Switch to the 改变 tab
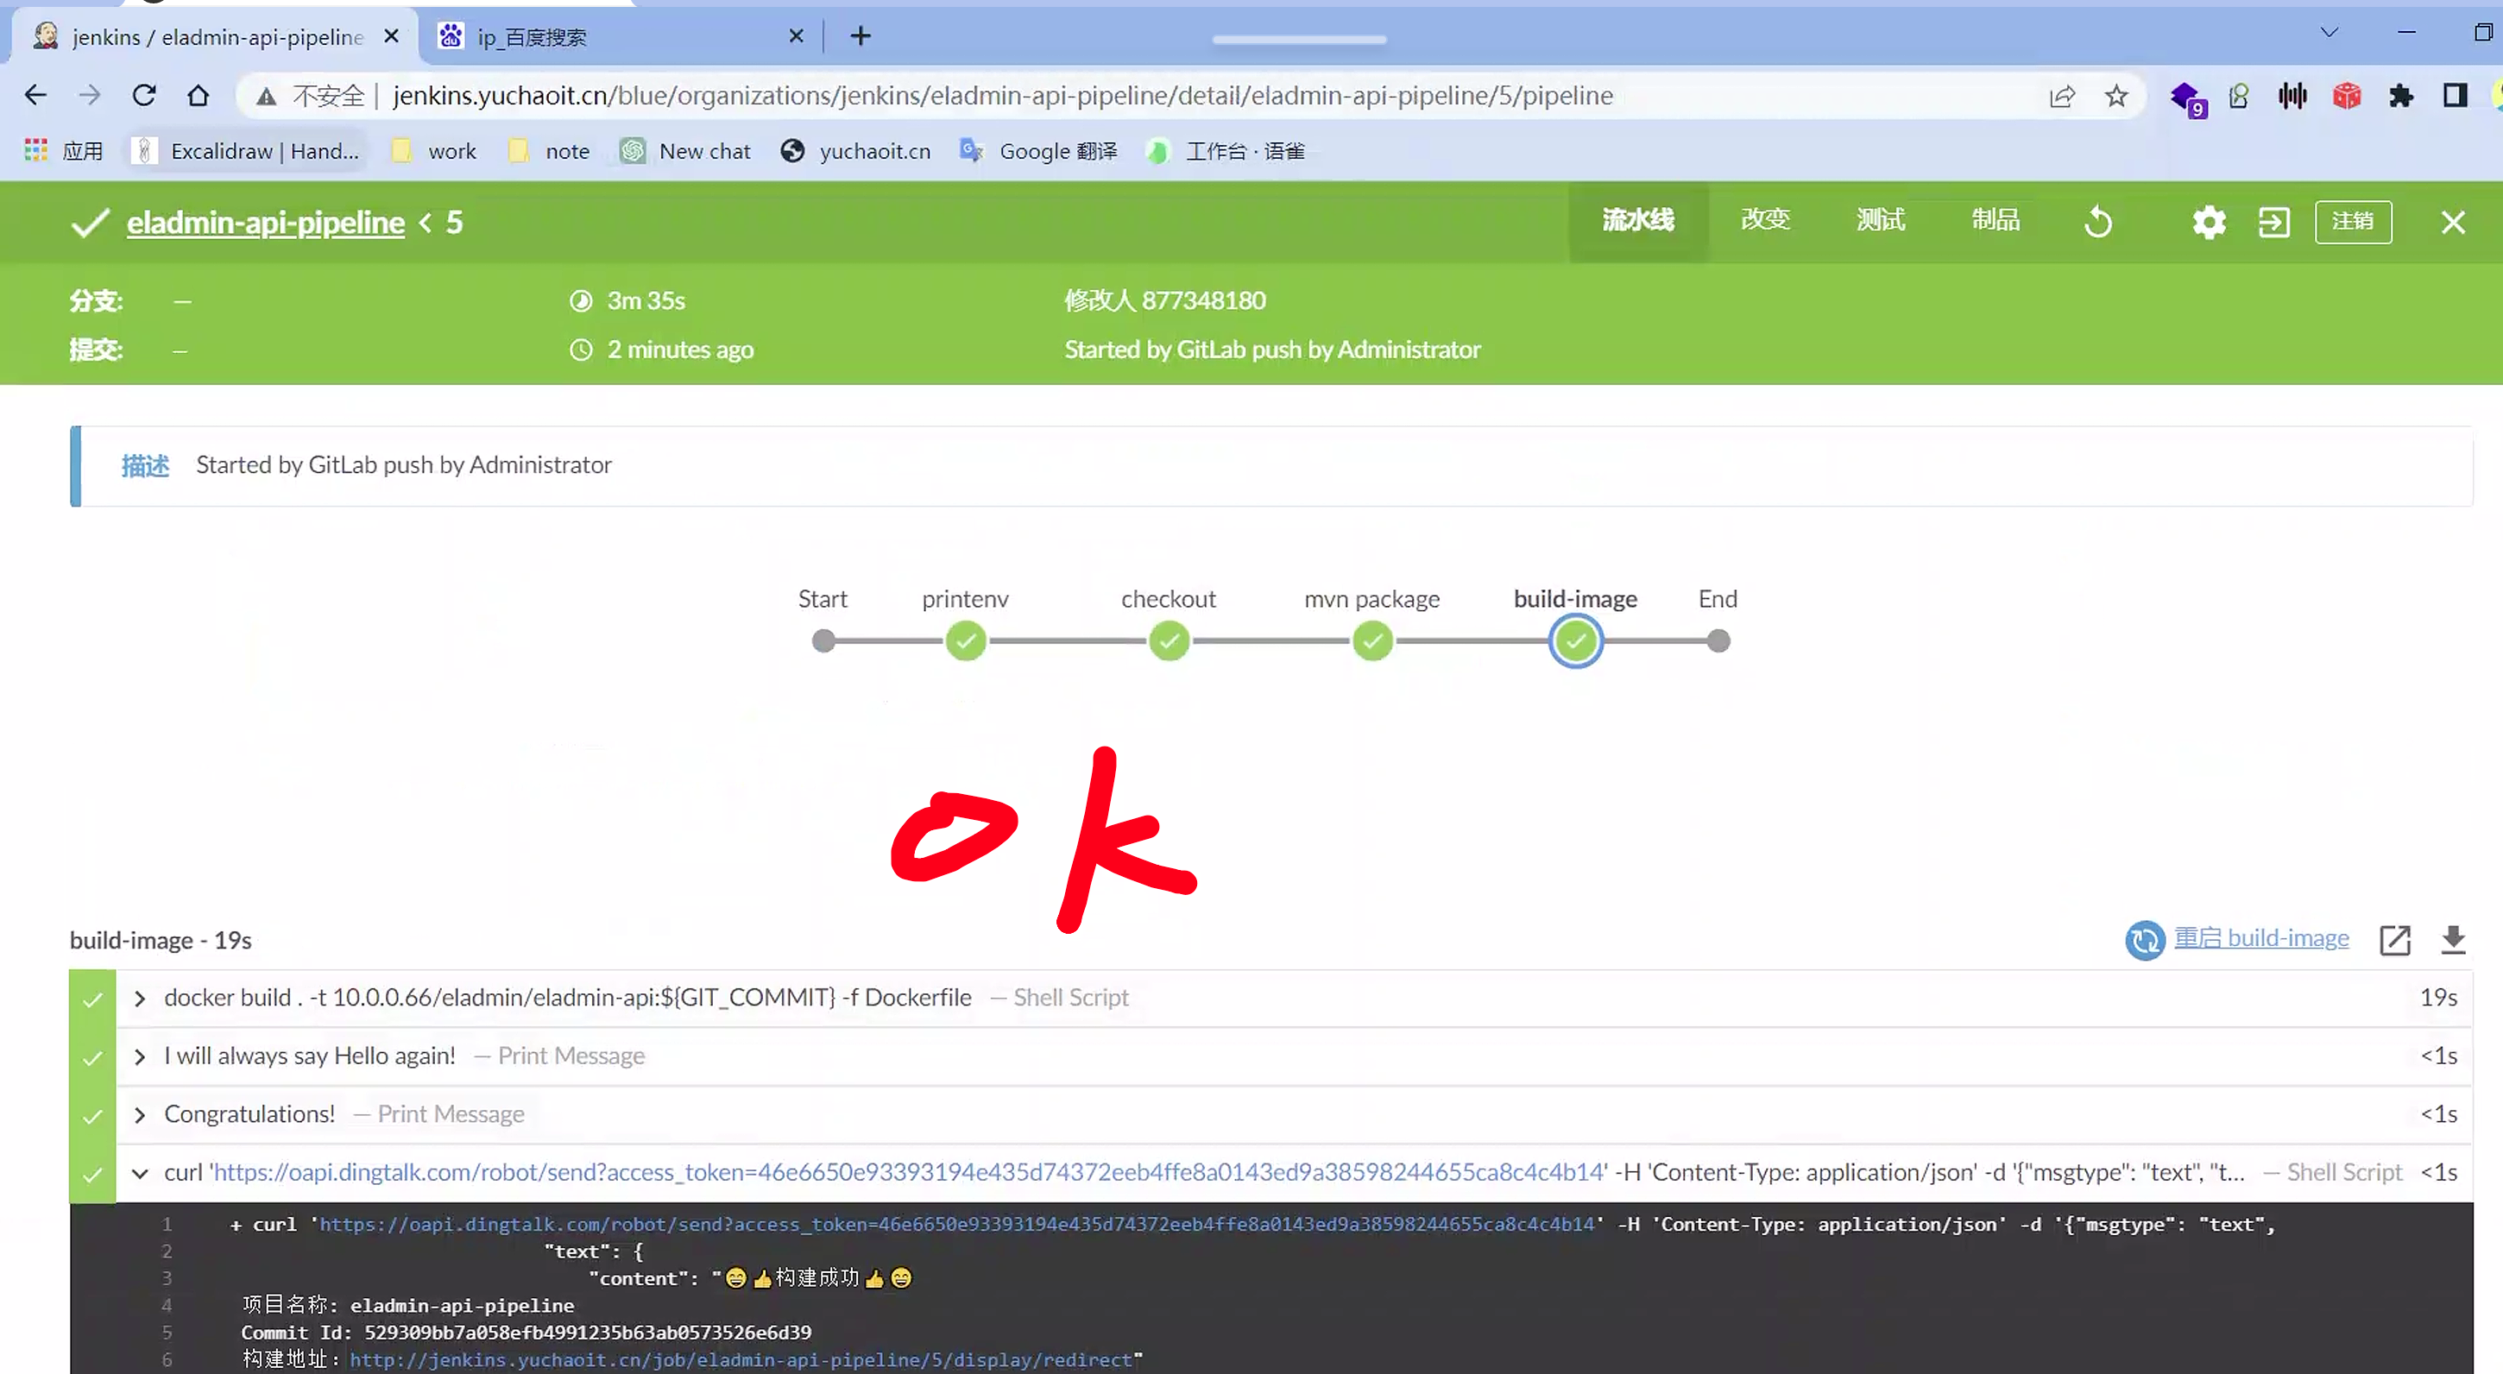Screen dimensions: 2503x1374 pyautogui.click(x=1764, y=221)
